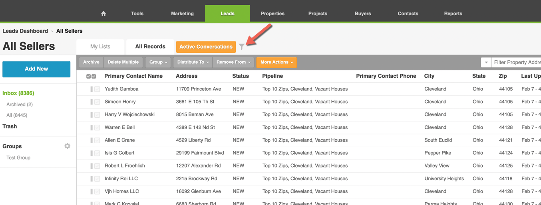
Task: Select the checkbox next to Warren E Bell
Action: (97, 128)
